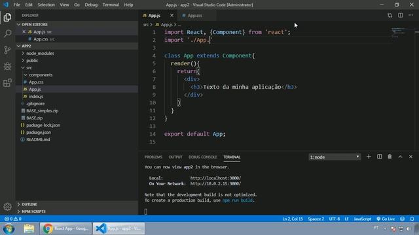The image size is (419, 235).
Task: Open the notifications bell in the status bar
Action: (412, 219)
